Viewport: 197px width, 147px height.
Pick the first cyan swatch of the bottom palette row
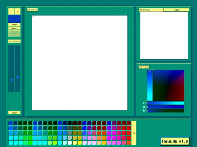click(x=11, y=143)
